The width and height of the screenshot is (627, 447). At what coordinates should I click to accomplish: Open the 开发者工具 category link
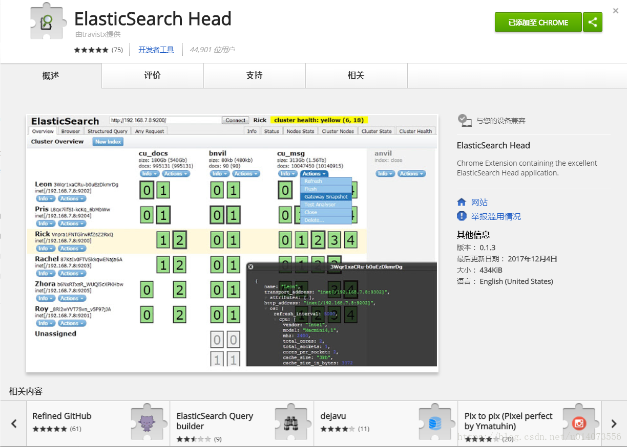click(x=156, y=50)
